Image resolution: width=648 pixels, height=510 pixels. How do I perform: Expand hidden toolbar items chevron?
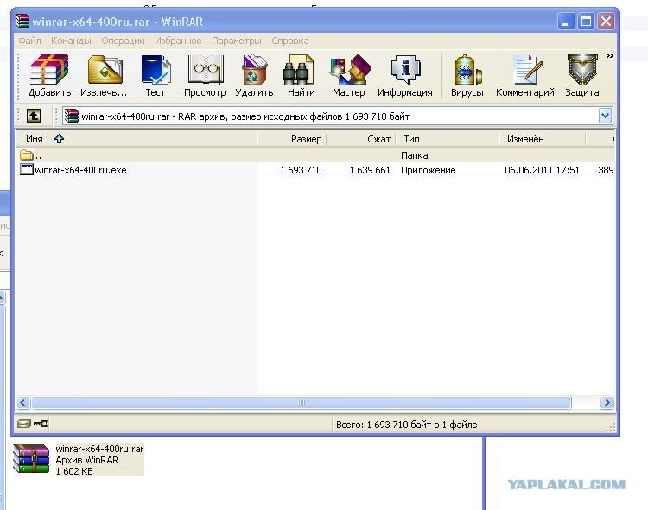pos(610,56)
